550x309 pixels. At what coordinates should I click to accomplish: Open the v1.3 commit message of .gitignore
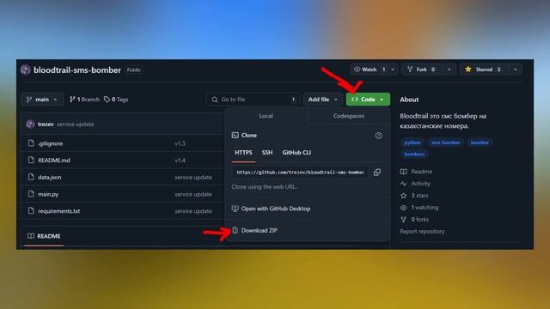180,143
